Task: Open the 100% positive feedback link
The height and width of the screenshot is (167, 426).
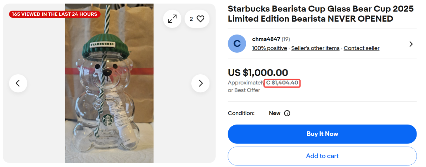Action: 269,48
